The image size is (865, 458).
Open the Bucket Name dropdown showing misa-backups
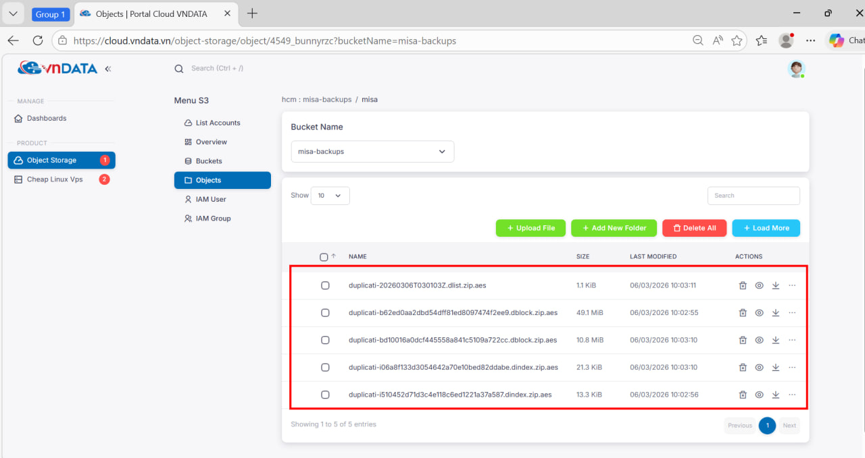click(x=372, y=152)
